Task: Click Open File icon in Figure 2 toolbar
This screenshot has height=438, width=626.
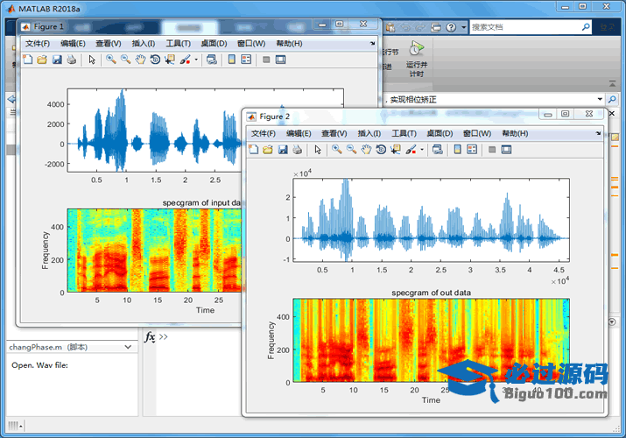Action: point(268,149)
